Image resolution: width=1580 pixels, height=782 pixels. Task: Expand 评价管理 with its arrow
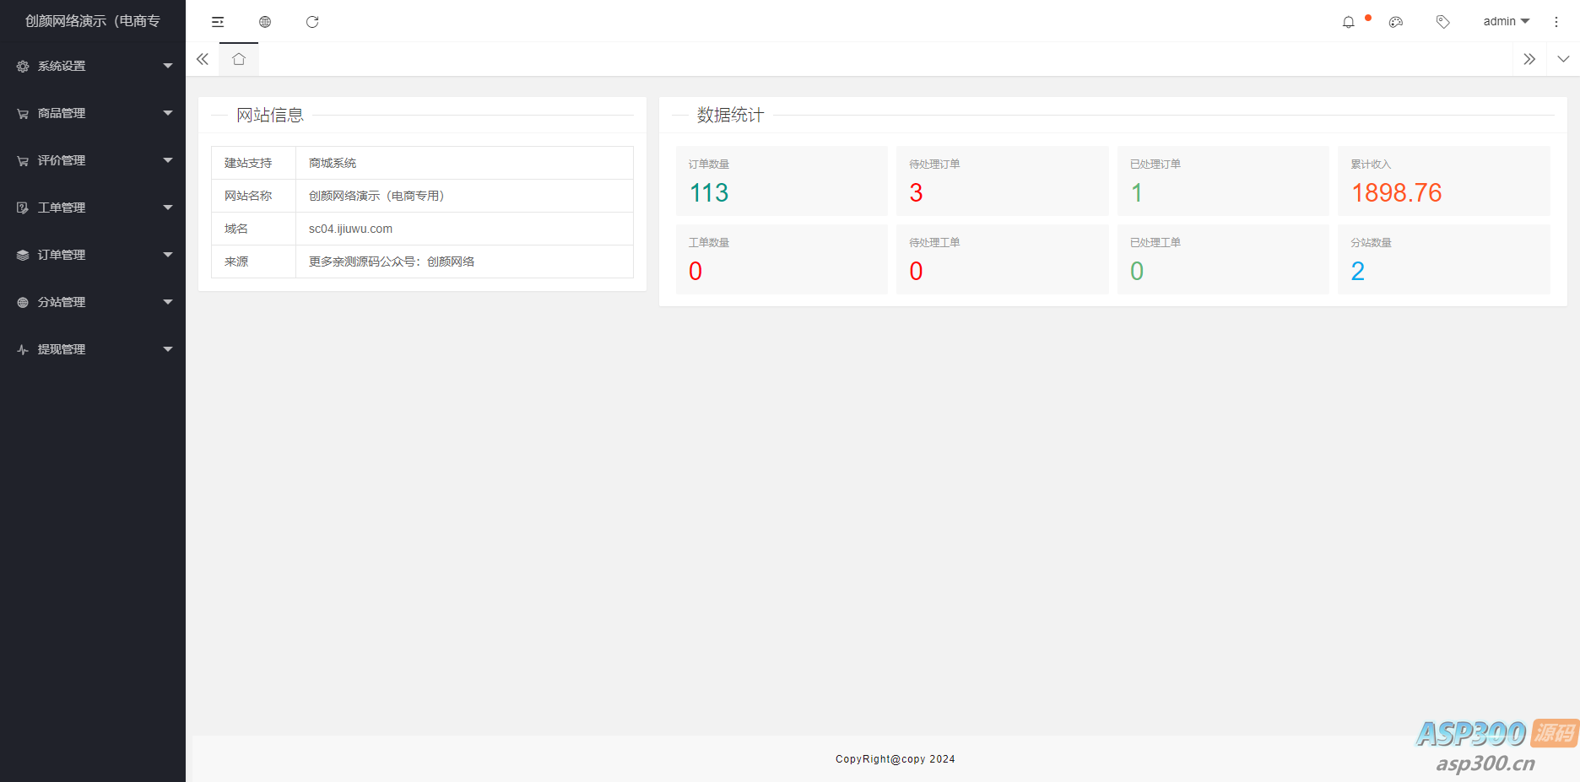[168, 160]
